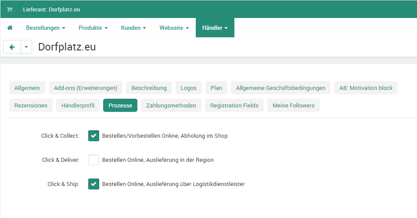Click the back arrow button
The width and height of the screenshot is (417, 218).
tap(12, 47)
